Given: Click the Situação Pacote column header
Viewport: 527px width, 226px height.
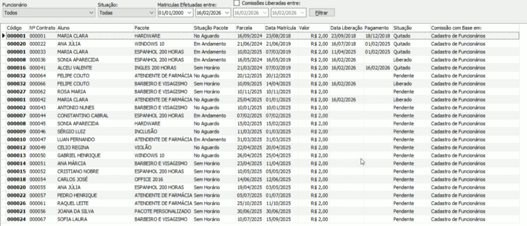Looking at the screenshot, I should click(x=214, y=28).
